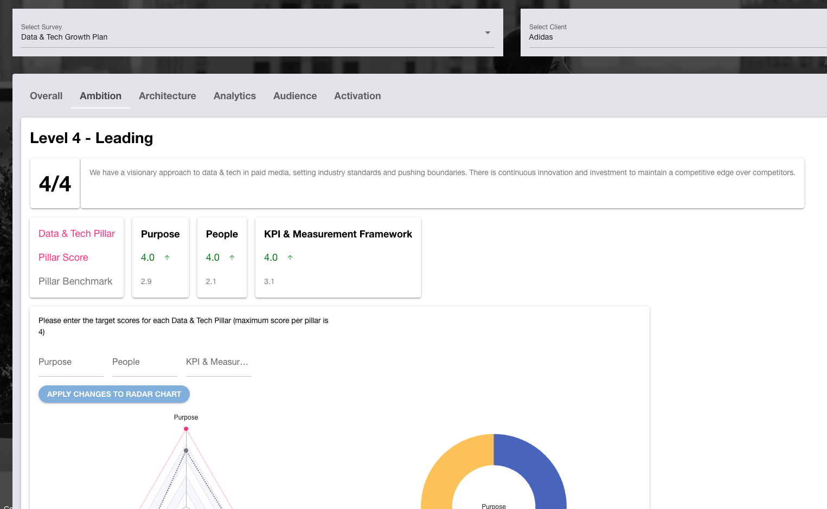This screenshot has height=509, width=827.
Task: Click the green up arrow beside People score
Action: click(232, 257)
